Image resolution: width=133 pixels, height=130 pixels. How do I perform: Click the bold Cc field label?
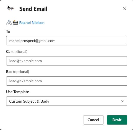point(8,52)
